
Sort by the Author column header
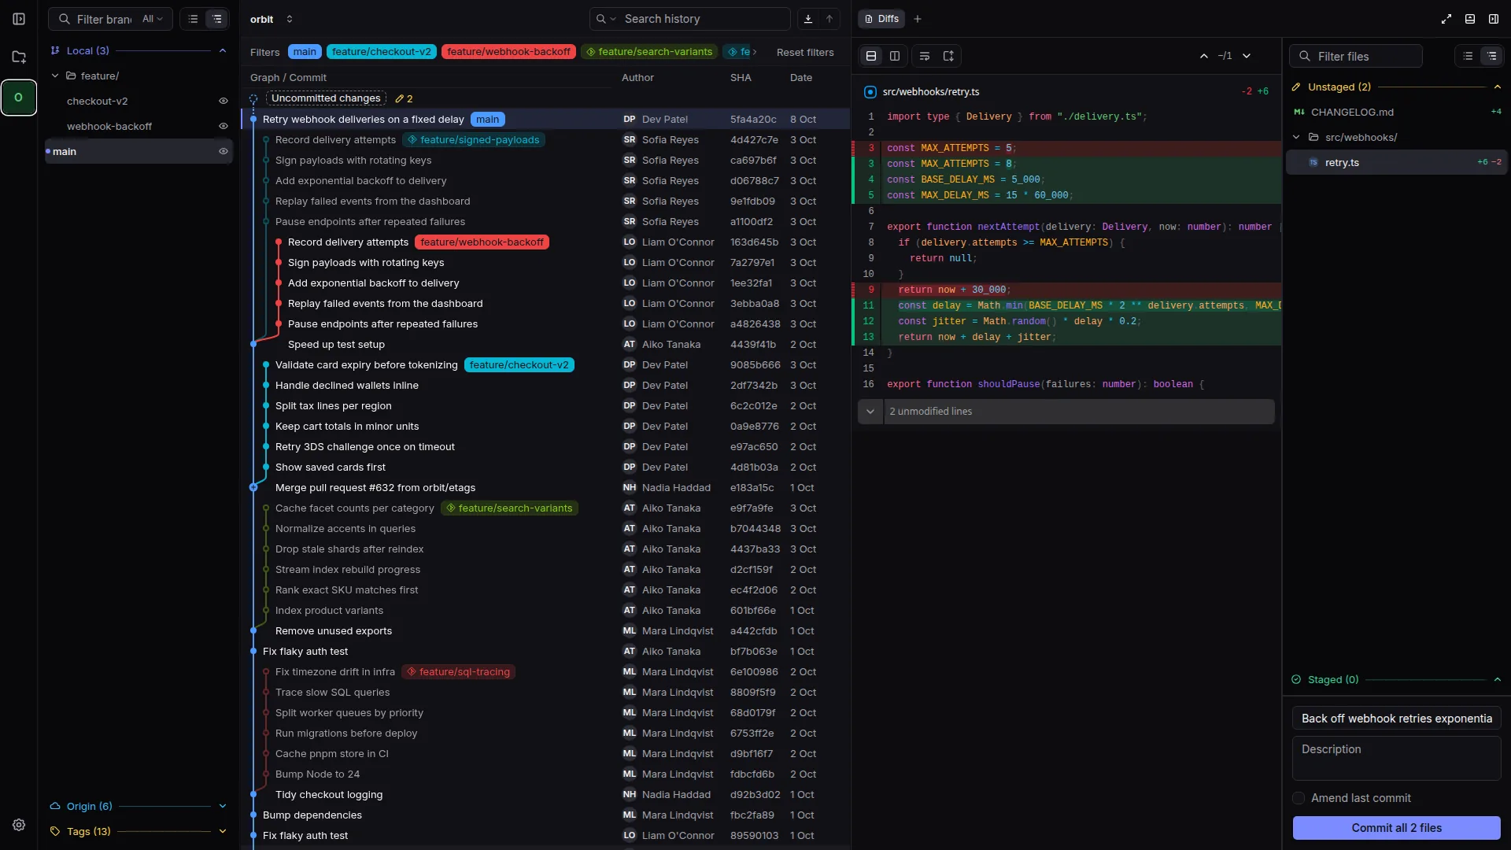637,77
